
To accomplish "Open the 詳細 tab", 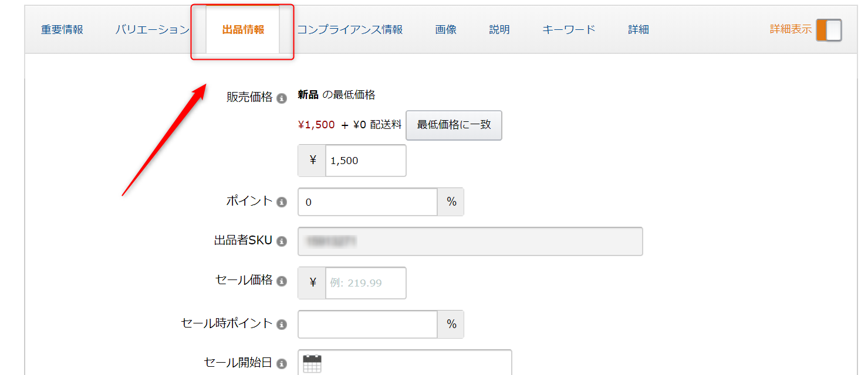I will point(639,30).
